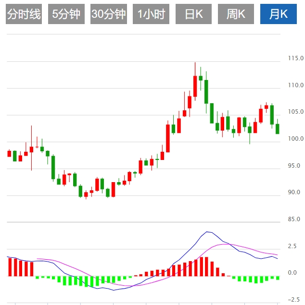Viewport: 305px width, 305px height.
Task: Select the highlighted 月K monthly tab
Action: pos(279,14)
